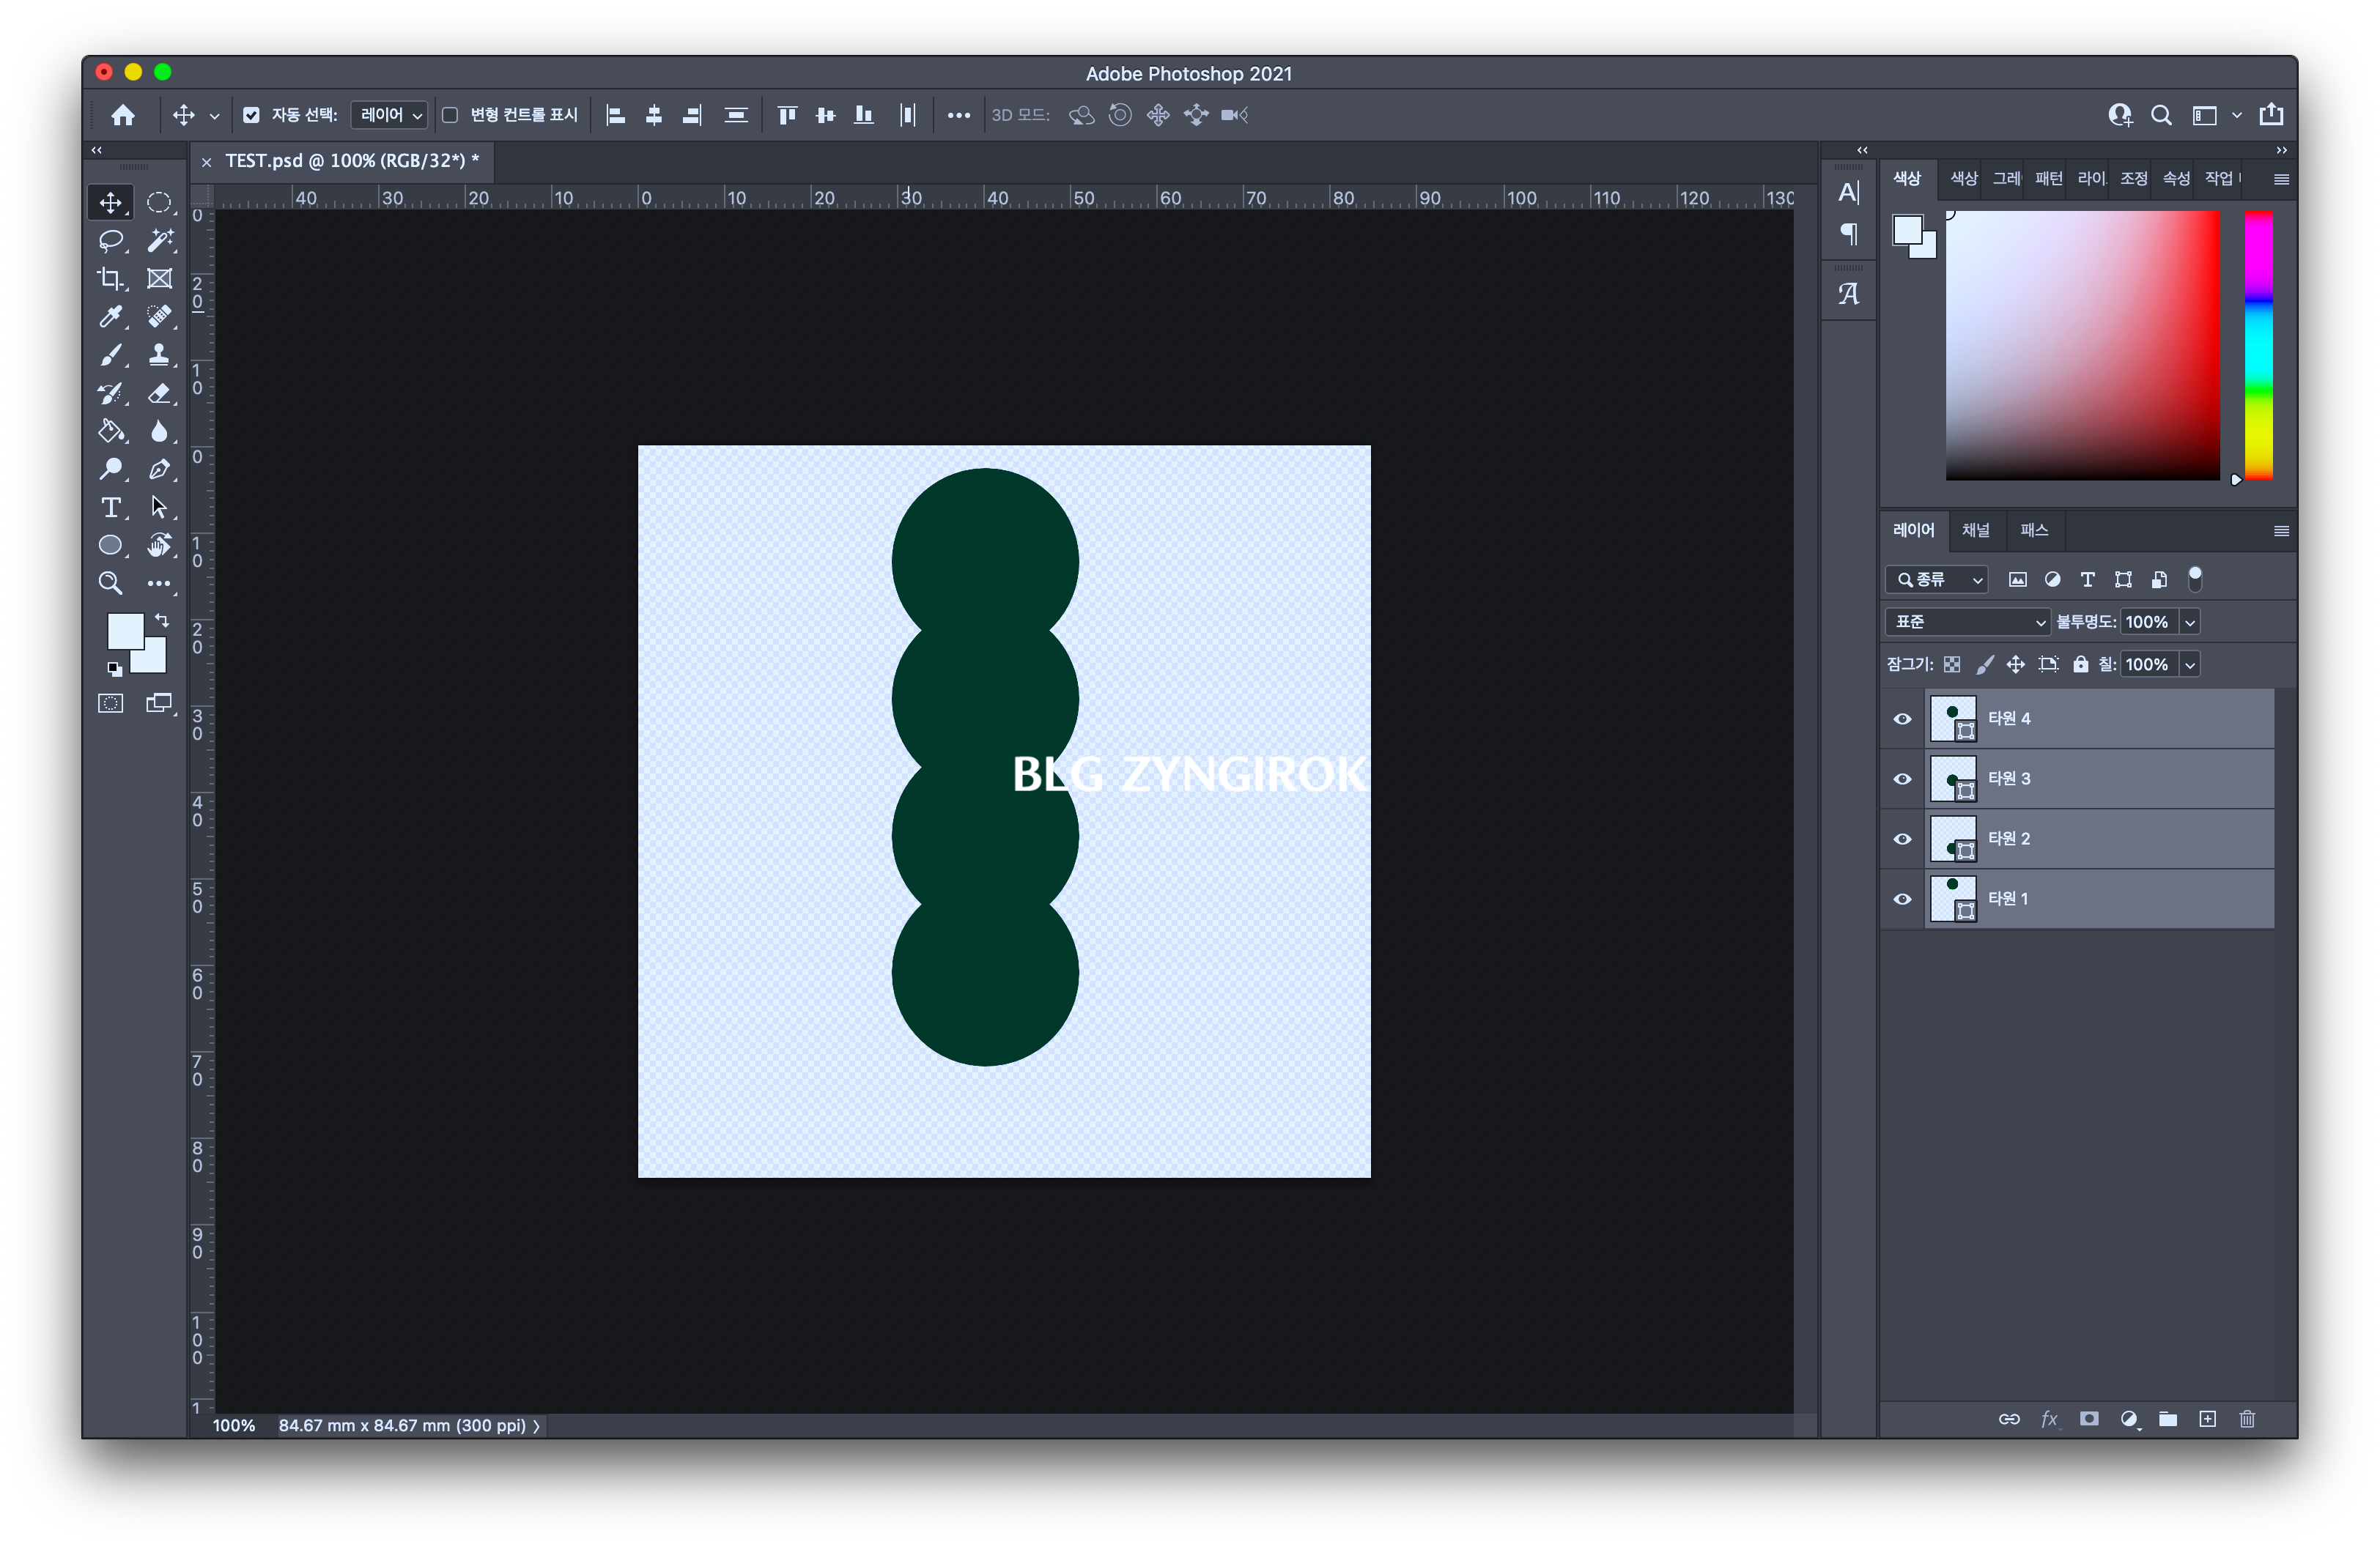Screen dimensions: 2380x1547
Task: Select the Crop tool
Action: coord(110,279)
